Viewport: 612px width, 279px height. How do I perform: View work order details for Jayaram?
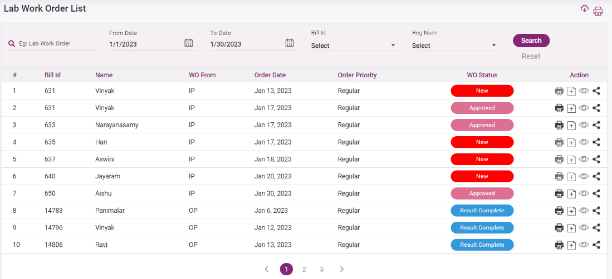584,176
